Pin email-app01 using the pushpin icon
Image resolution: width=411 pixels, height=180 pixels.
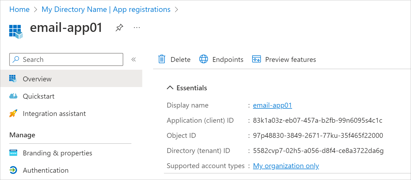119,28
